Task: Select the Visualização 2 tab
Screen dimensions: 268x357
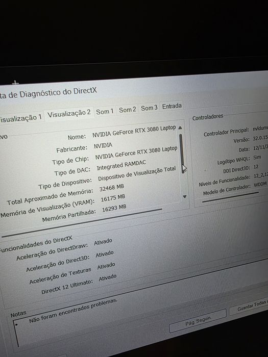Action: pos(69,113)
